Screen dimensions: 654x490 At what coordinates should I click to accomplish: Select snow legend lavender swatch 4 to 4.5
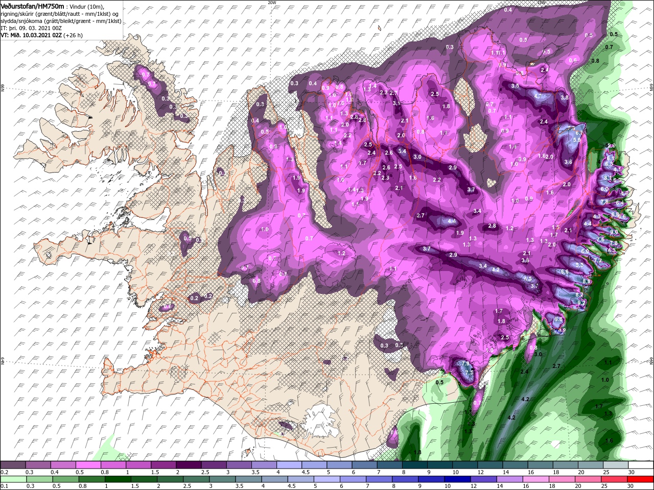point(289,465)
